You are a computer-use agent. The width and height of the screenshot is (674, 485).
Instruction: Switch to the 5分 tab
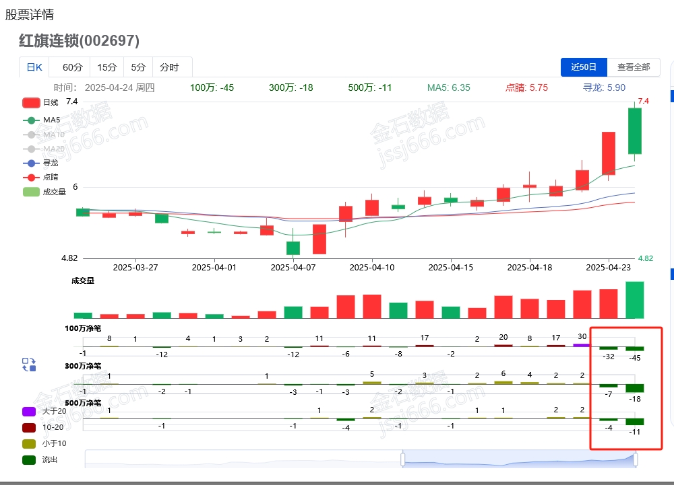click(x=138, y=67)
